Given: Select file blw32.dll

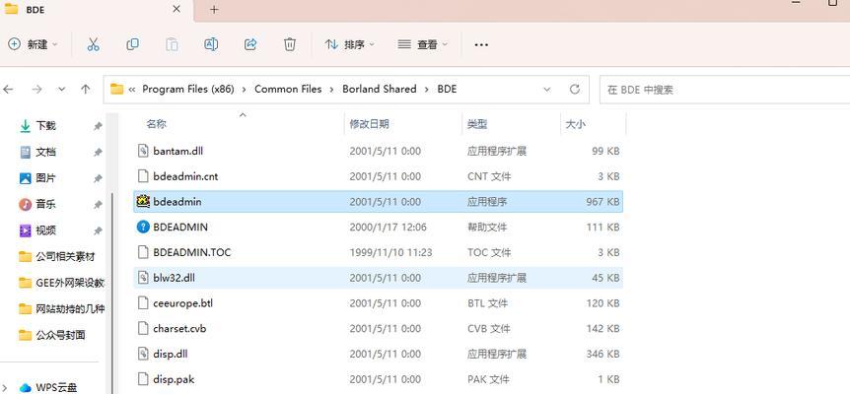Looking at the screenshot, I should point(378,278).
